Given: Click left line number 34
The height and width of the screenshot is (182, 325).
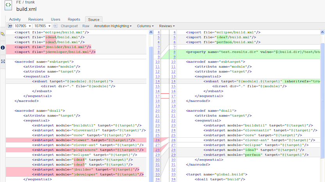Looking at the screenshot, I should click(x=157, y=179).
